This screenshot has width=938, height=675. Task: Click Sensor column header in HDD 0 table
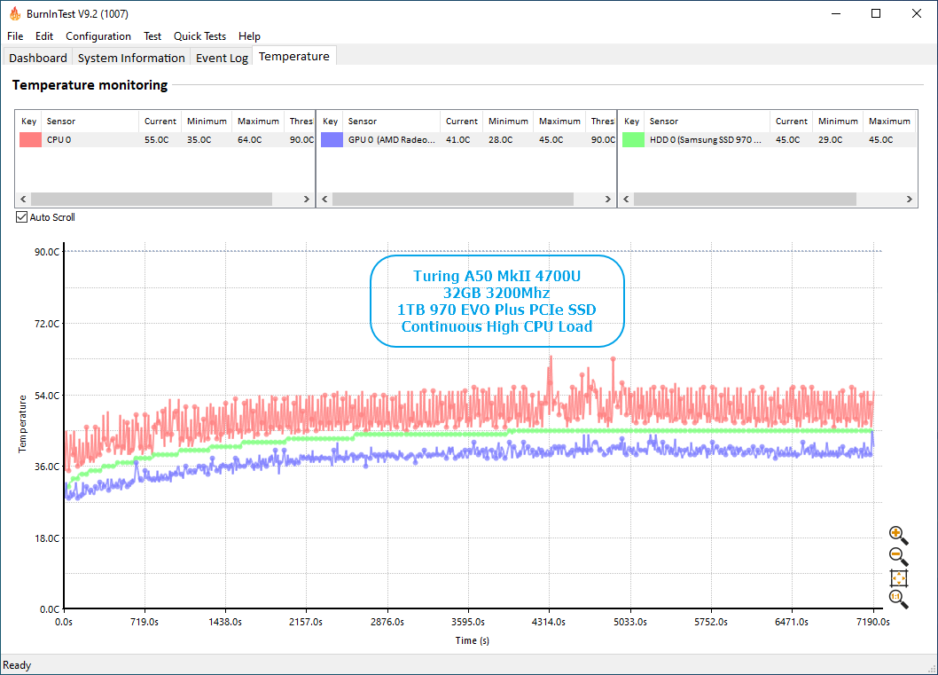click(707, 121)
